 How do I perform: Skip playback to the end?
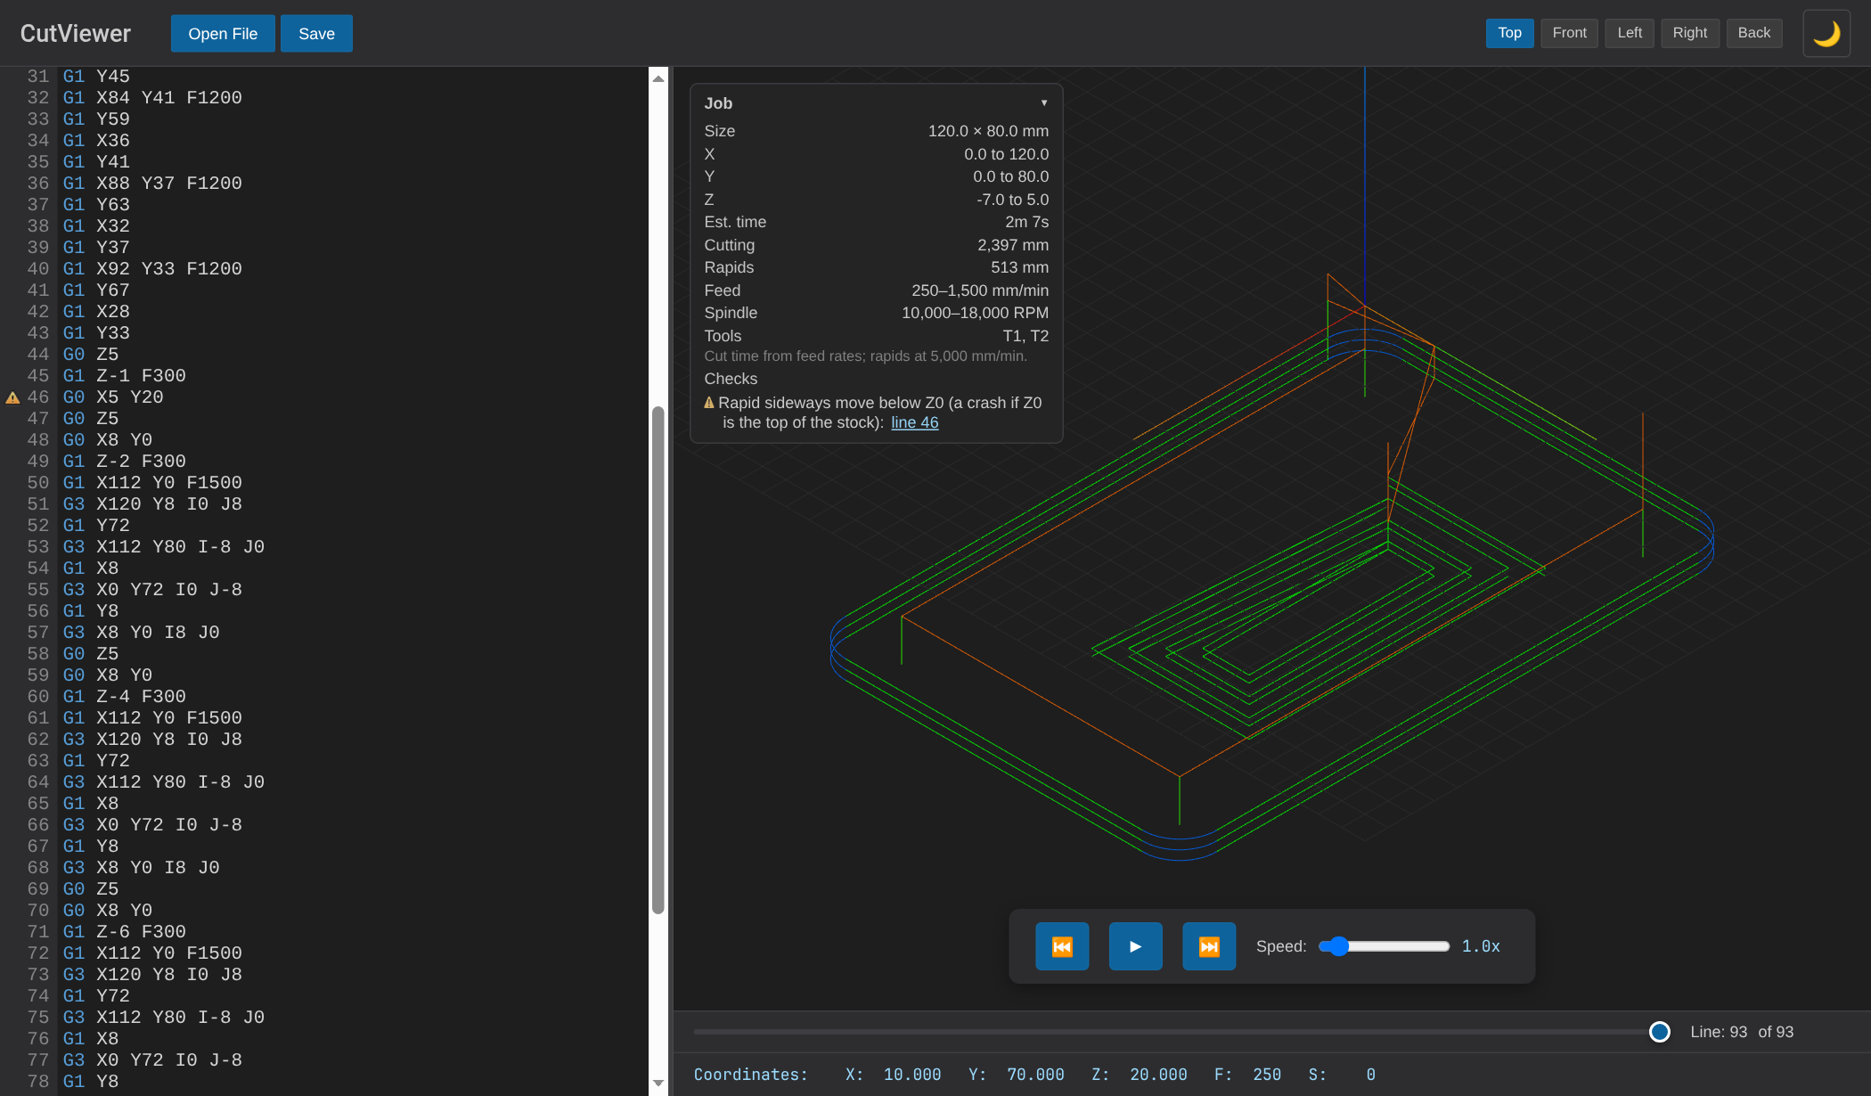point(1209,946)
